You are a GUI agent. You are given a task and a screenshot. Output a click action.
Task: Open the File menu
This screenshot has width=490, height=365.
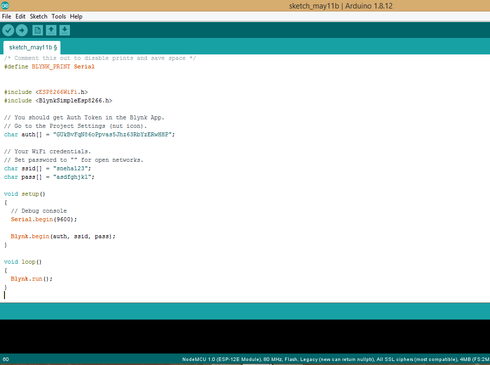pyautogui.click(x=6, y=16)
